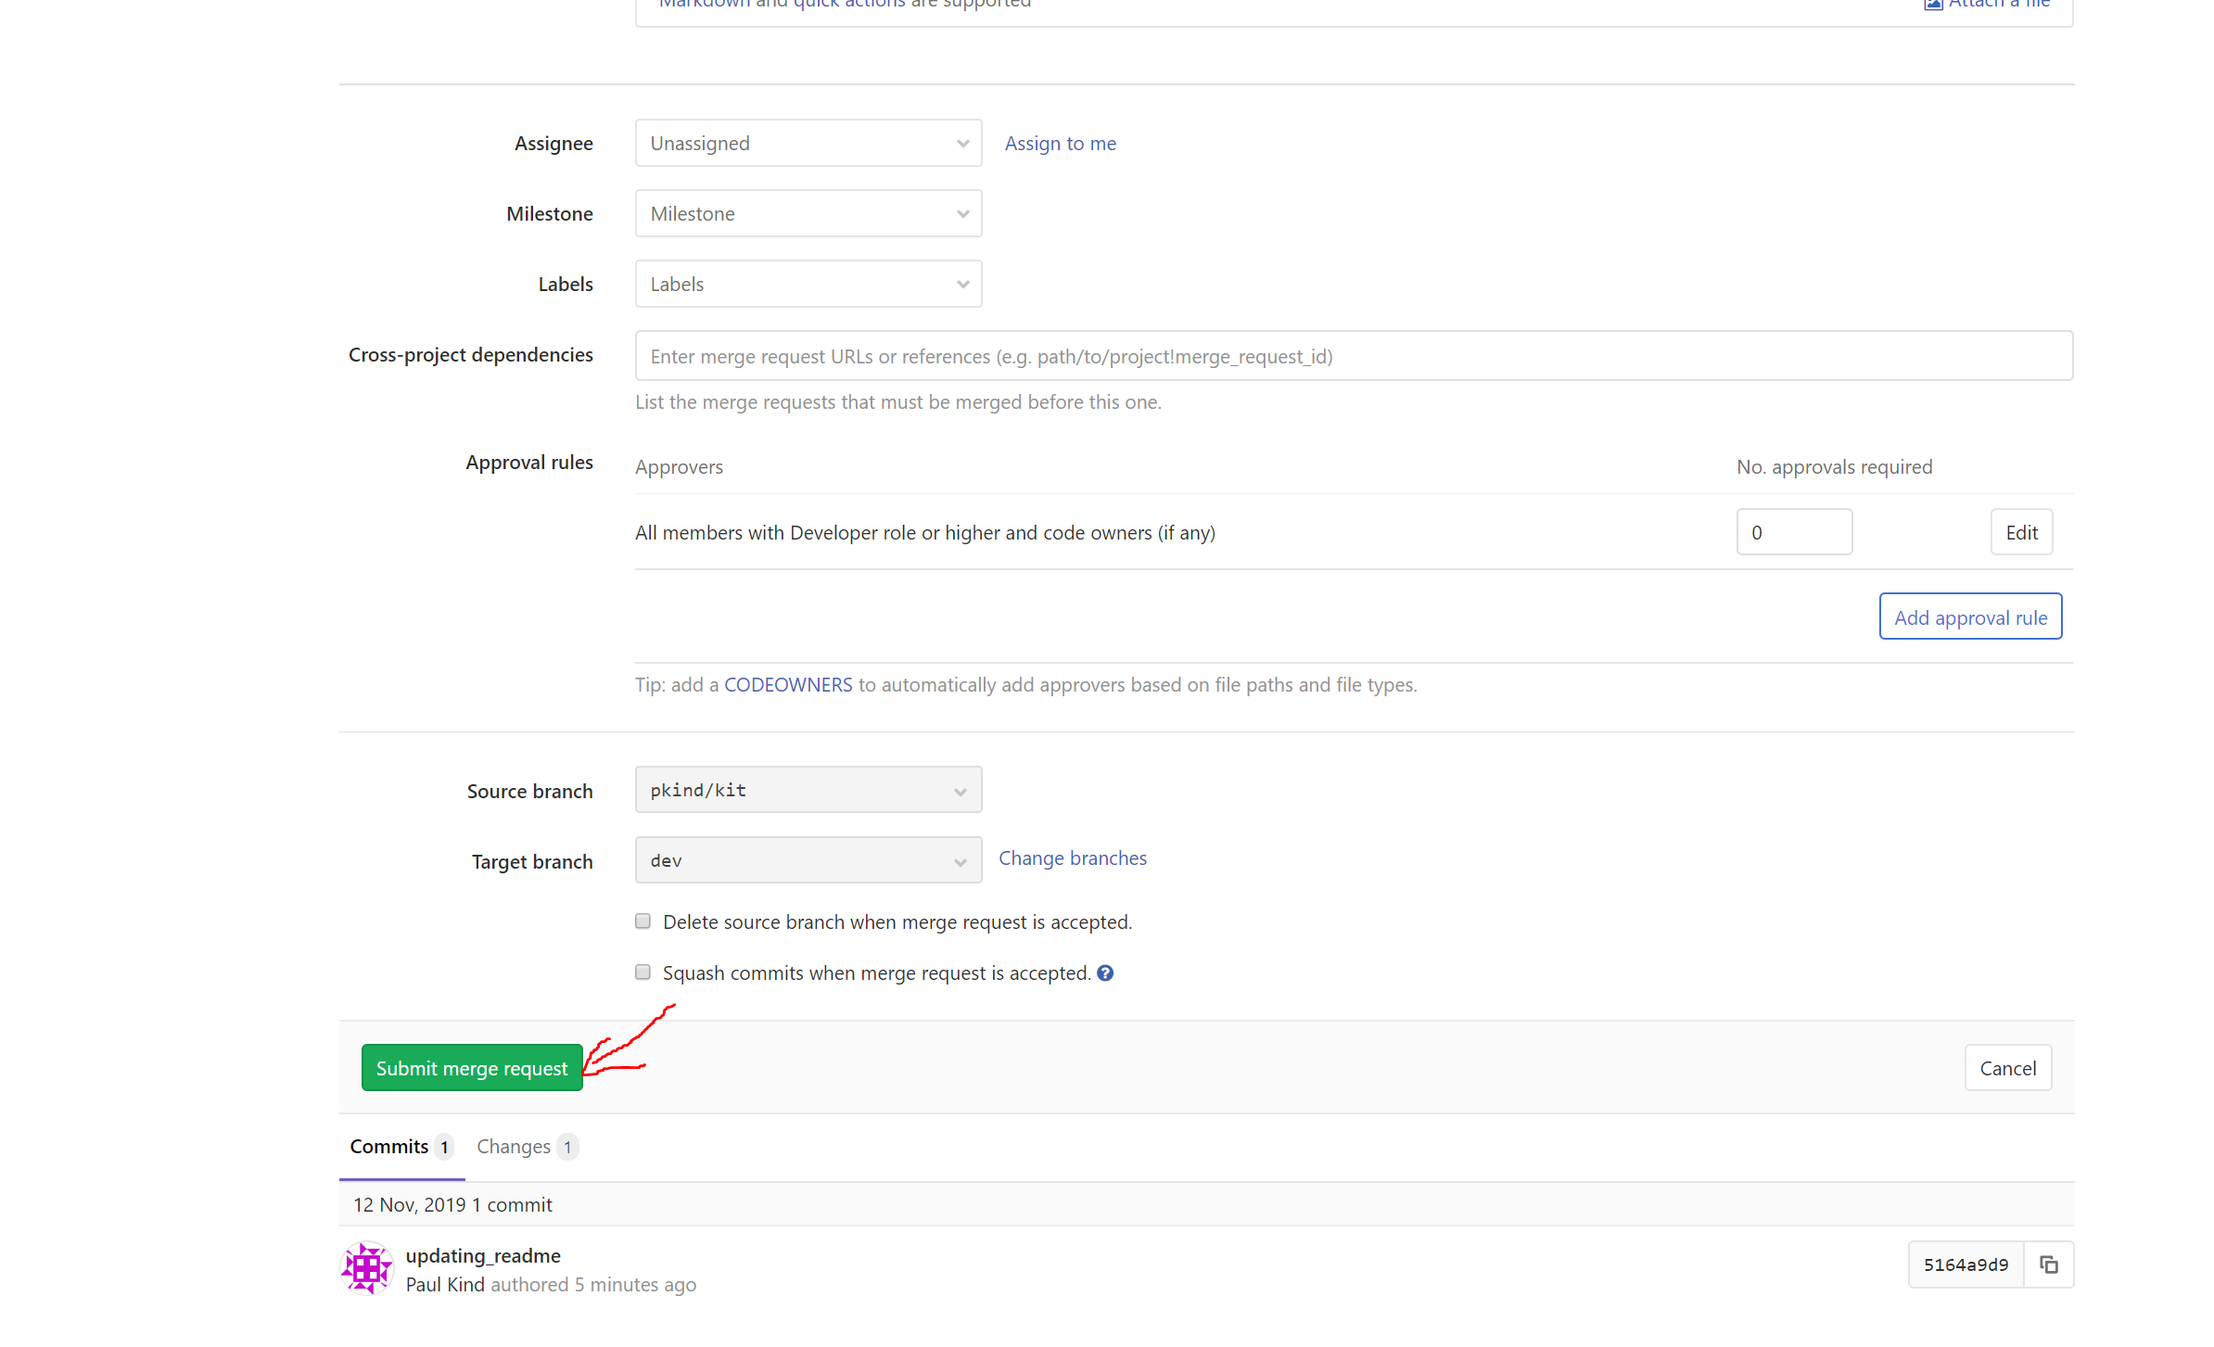Click Paul Kind's commit avatar
The image size is (2214, 1347).
[367, 1268]
